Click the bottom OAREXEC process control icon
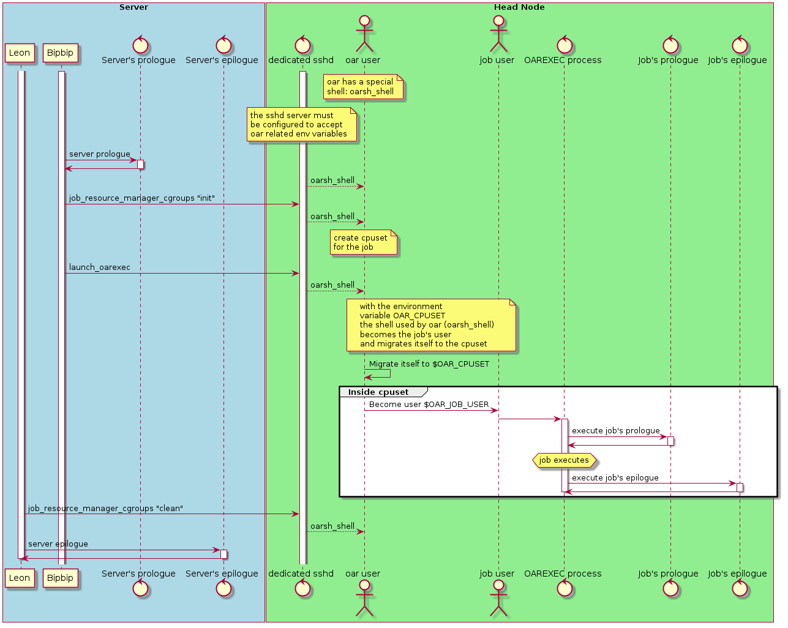Screen dimensions: 788x628 tap(565, 588)
